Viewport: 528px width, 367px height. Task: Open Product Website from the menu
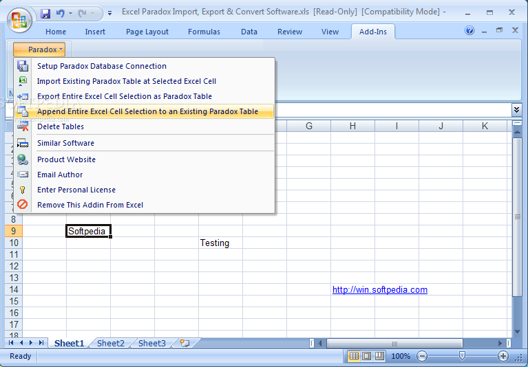pos(145,159)
